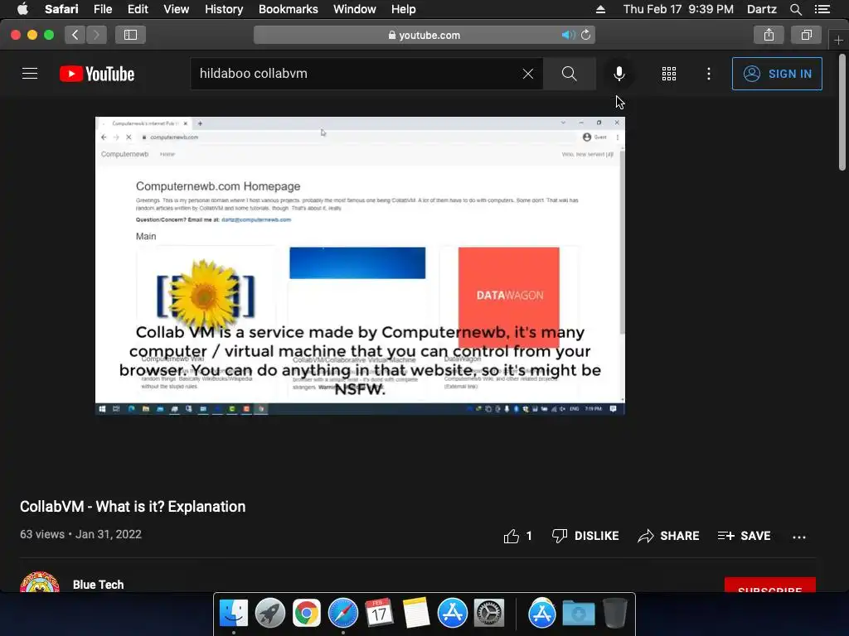This screenshot has height=636, width=849.
Task: Click the Dartz user menu
Action: click(x=761, y=9)
